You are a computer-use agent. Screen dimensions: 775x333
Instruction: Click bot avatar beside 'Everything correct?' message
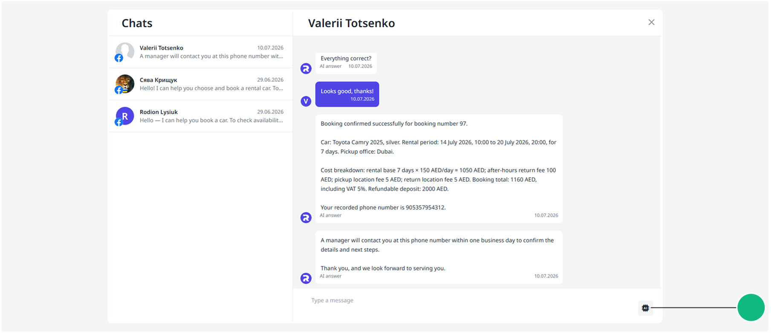(x=306, y=68)
